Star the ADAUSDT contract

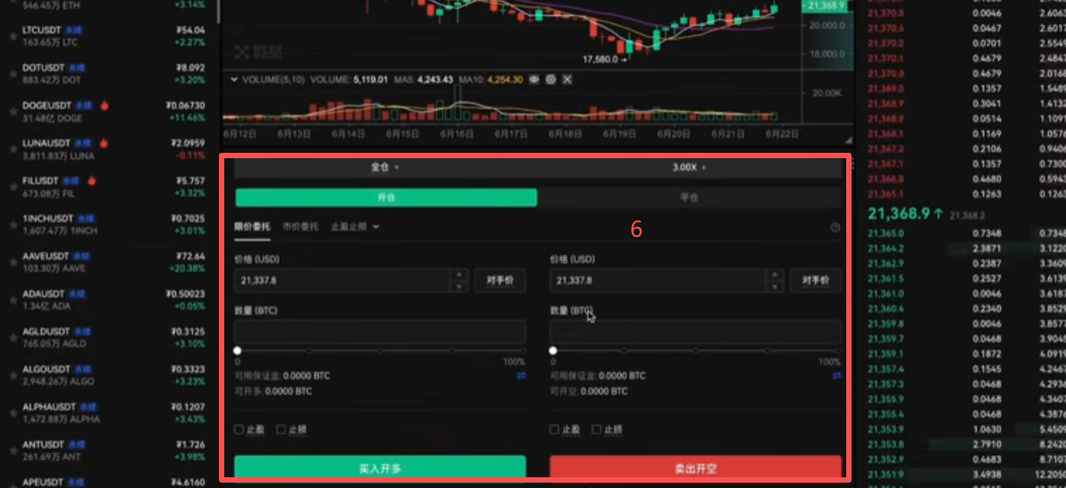(13, 299)
